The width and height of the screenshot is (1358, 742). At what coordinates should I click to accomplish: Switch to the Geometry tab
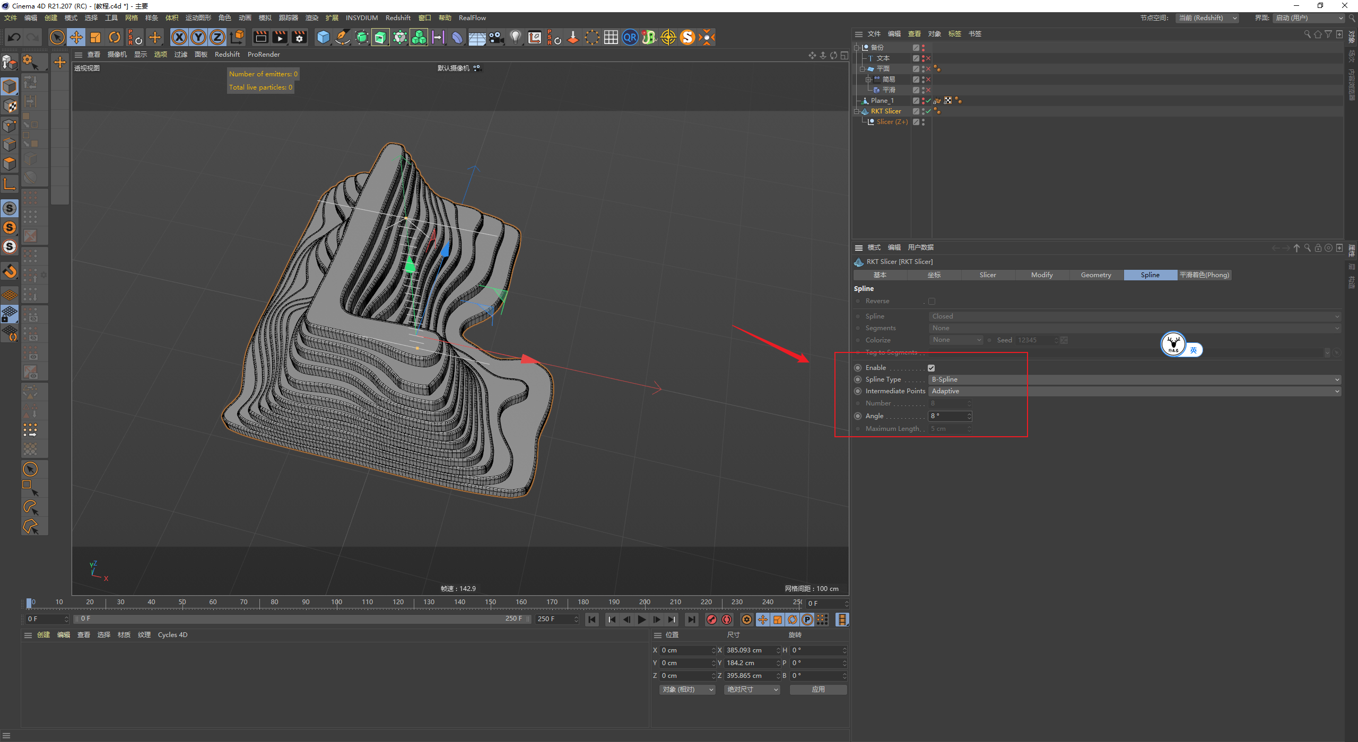click(x=1095, y=275)
